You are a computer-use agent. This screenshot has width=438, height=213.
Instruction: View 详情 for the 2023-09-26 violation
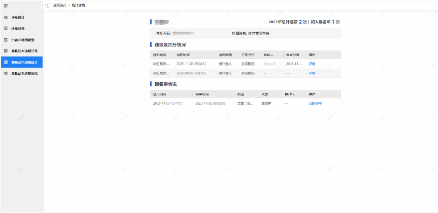click(312, 73)
